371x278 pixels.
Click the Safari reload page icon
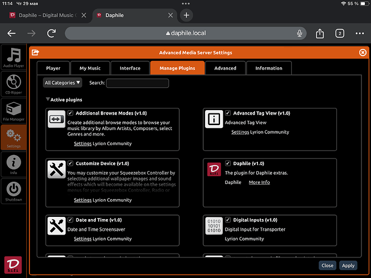(51, 33)
